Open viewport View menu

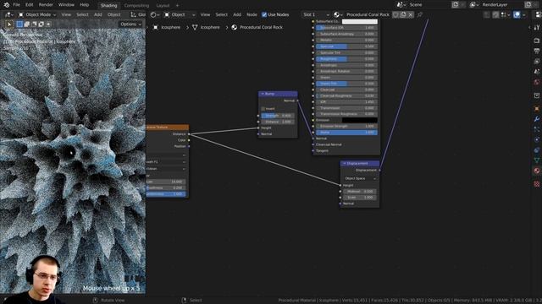66,14
